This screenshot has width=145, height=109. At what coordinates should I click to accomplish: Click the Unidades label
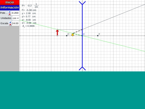6,18
